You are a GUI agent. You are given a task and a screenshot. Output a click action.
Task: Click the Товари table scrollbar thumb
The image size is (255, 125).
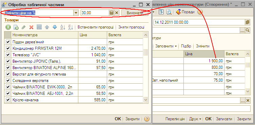coord(146,53)
